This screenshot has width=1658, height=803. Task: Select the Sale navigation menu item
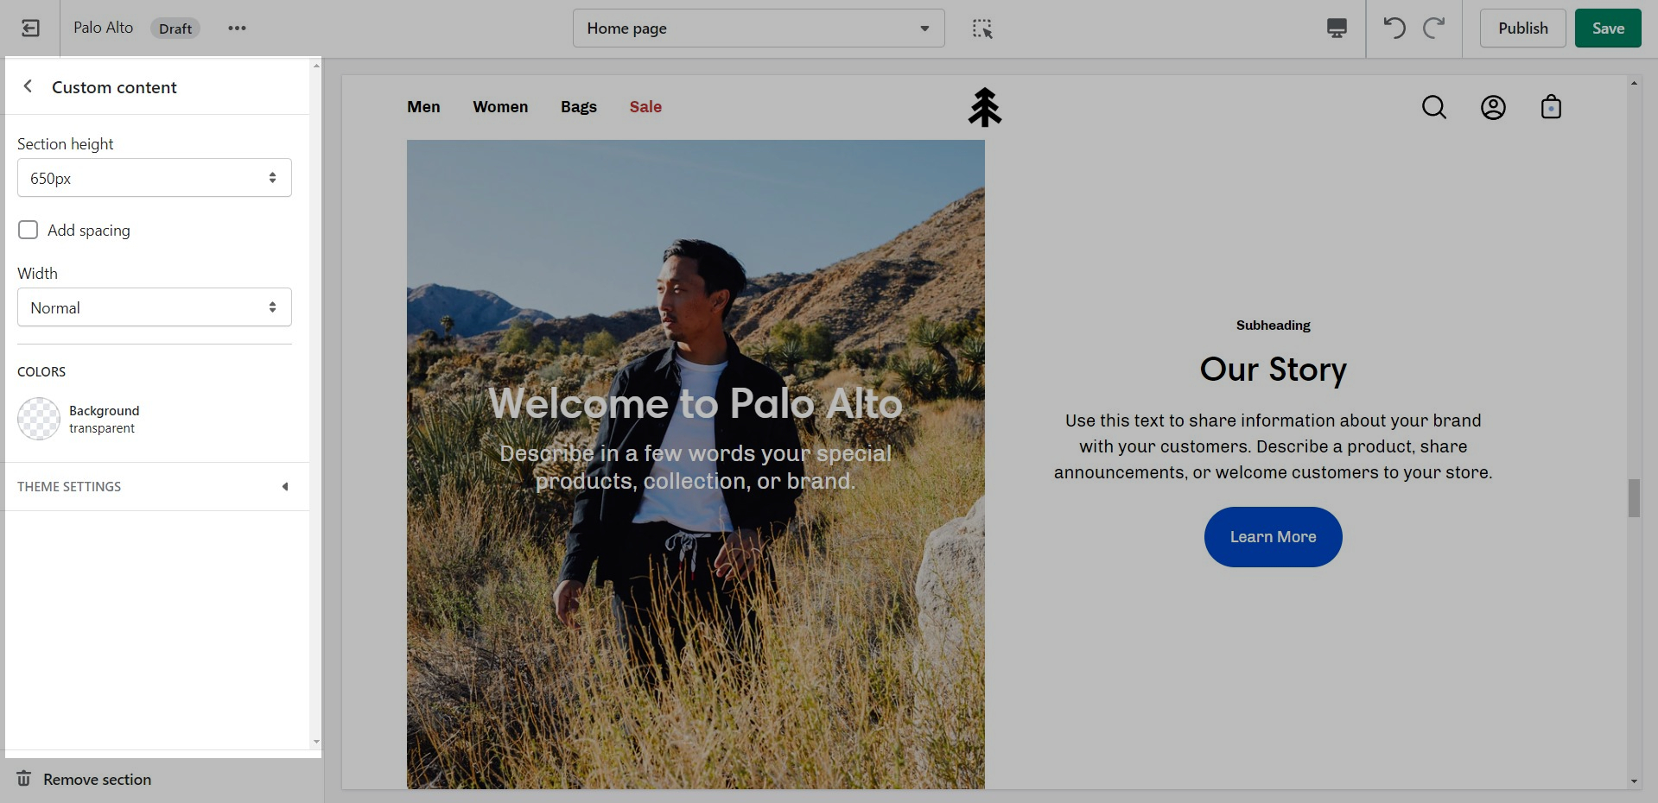[645, 107]
